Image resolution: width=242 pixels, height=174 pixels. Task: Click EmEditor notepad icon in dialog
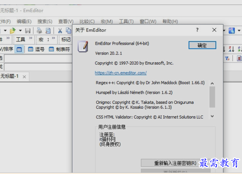[x=83, y=46]
